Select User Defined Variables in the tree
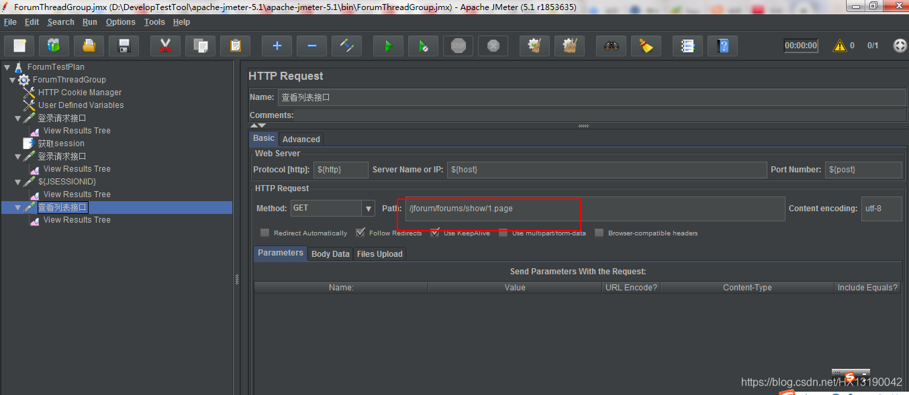Screen dimensions: 909x395 coord(81,105)
